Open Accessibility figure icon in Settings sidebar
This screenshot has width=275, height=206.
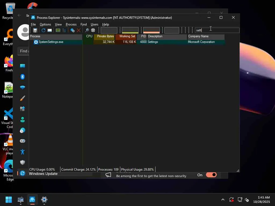coord(23,152)
